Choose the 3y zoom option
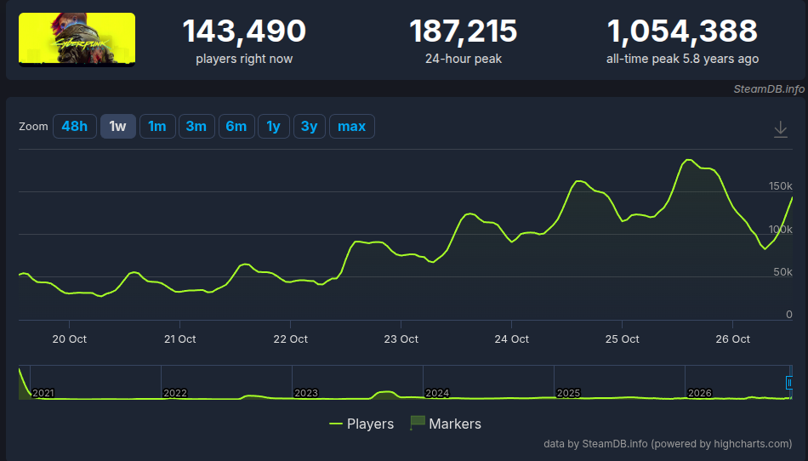Image resolution: width=808 pixels, height=461 pixels. click(310, 126)
